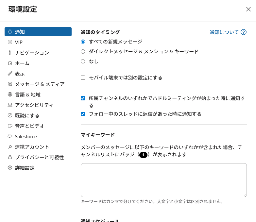Click the bell icon beside 通知

[10, 32]
